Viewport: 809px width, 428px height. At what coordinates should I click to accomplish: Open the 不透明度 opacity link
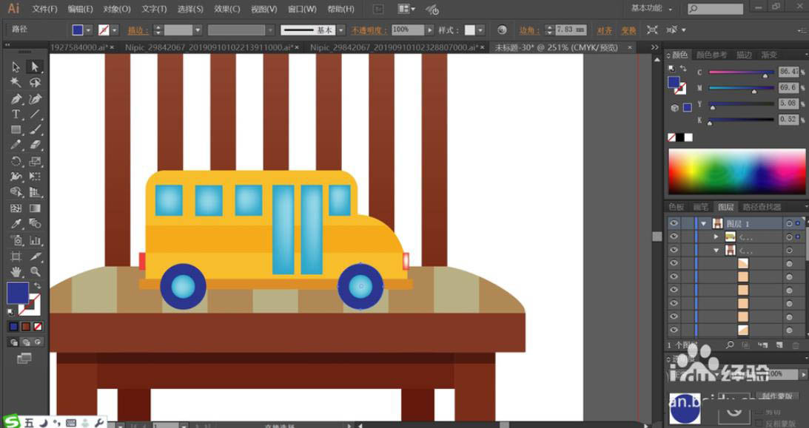(369, 30)
